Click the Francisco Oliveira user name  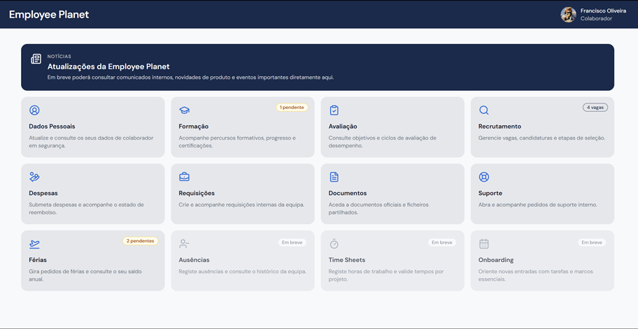pos(603,10)
